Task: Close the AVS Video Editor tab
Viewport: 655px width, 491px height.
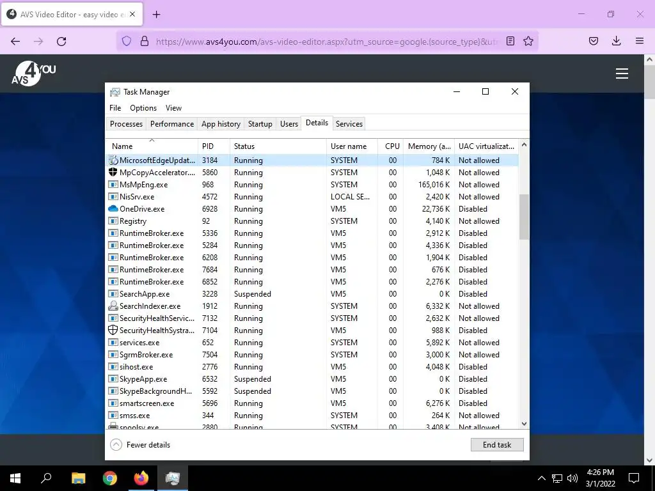Action: click(132, 14)
